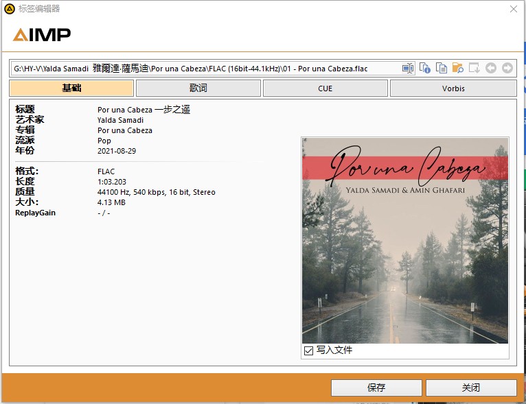Close the tag editor window
The image size is (526, 404).
click(513, 9)
